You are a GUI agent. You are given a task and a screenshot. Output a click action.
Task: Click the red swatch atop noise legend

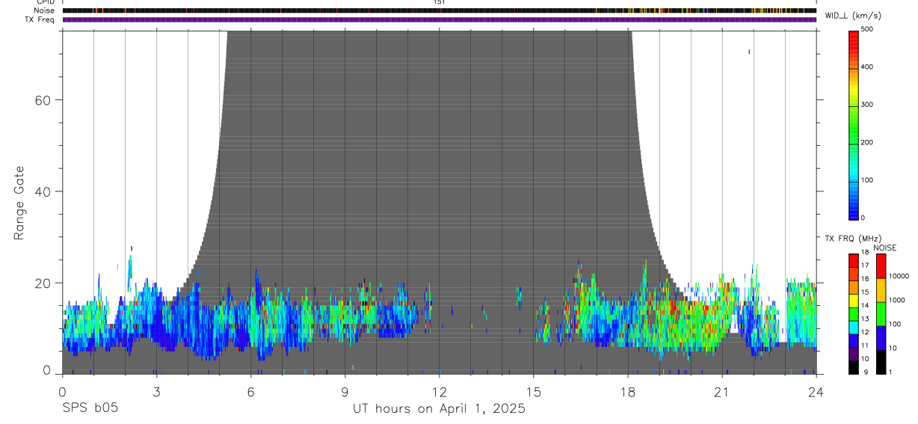pos(881,265)
